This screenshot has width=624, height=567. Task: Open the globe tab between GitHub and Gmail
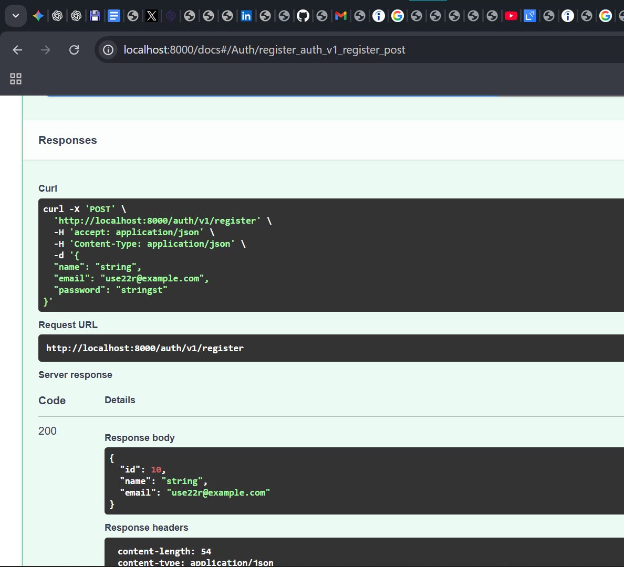click(321, 16)
